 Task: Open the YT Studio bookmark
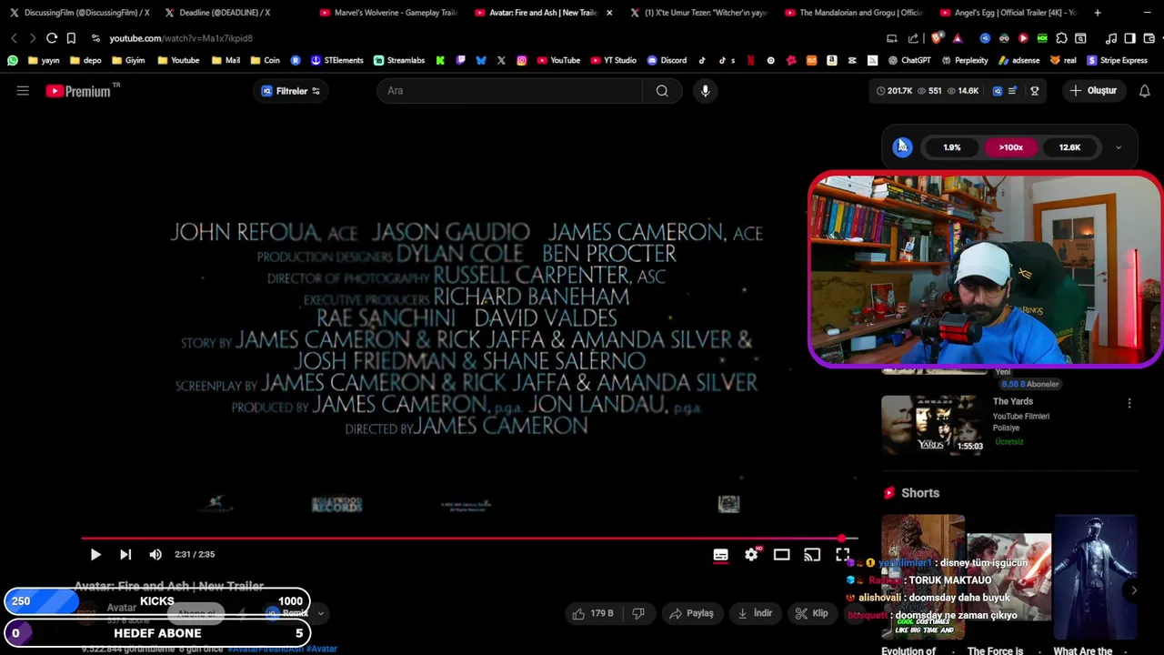pos(614,60)
